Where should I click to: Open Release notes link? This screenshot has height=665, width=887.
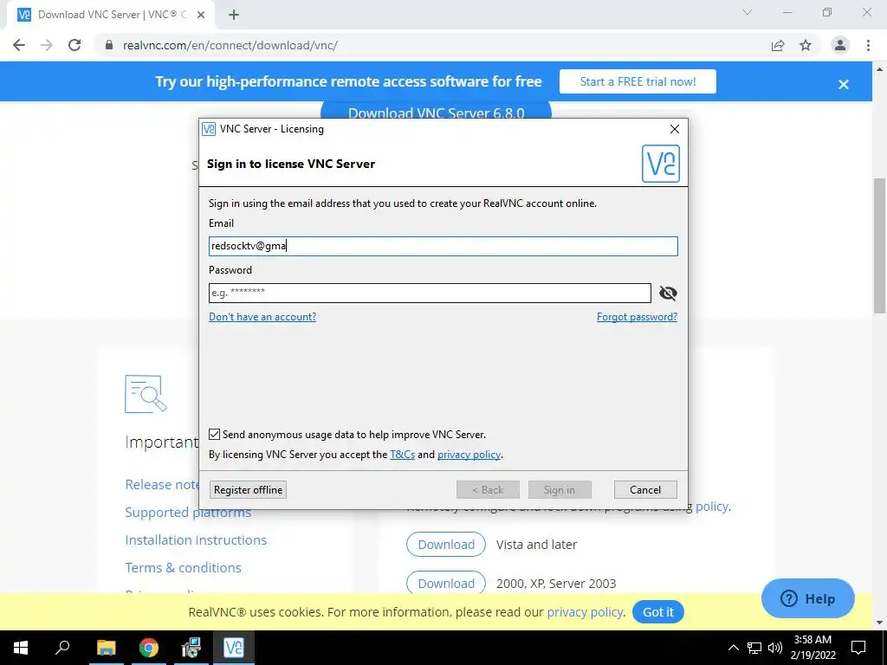162,485
